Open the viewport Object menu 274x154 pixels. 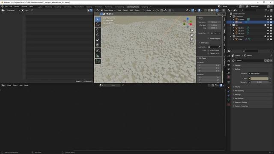click(x=137, y=10)
